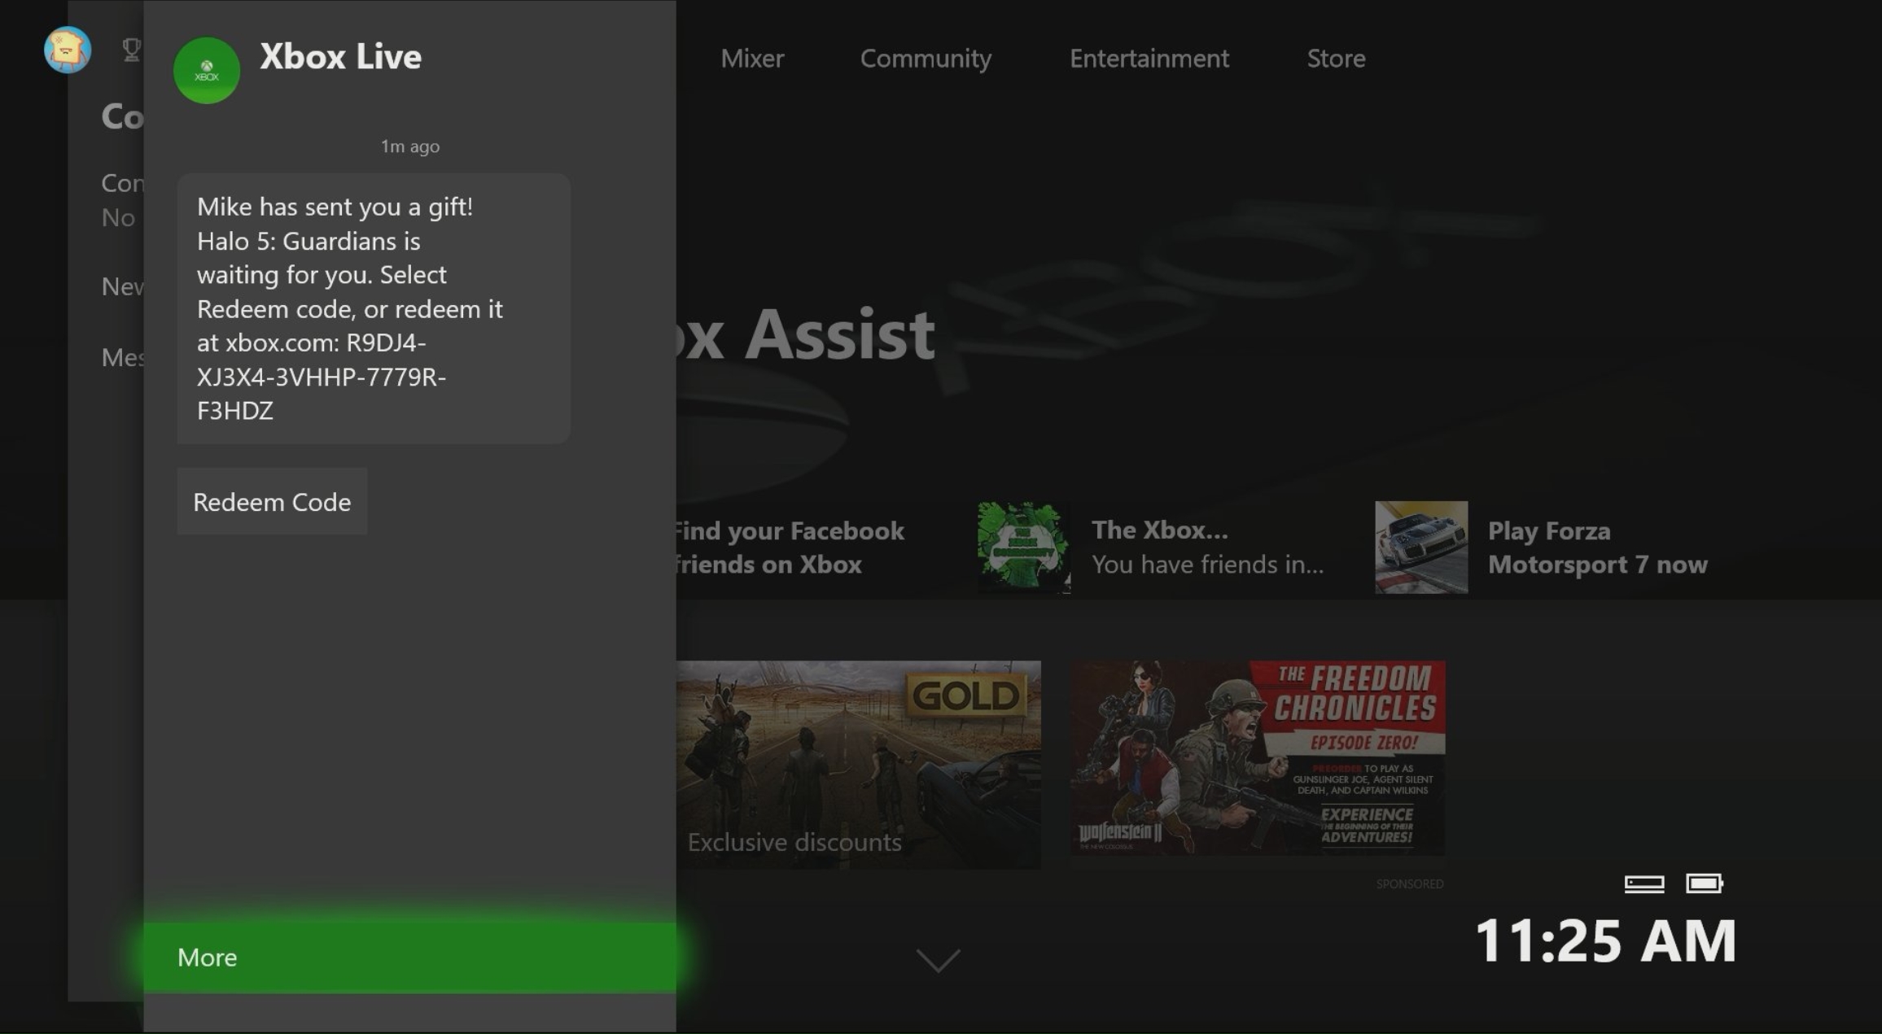
Task: Click the 1m ago timestamp
Action: coord(410,146)
